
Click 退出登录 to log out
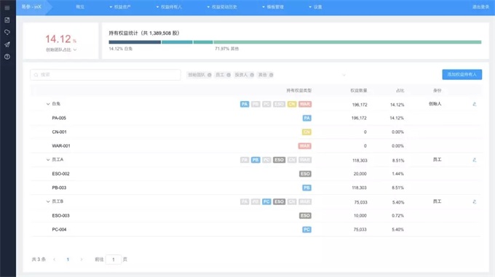480,7
